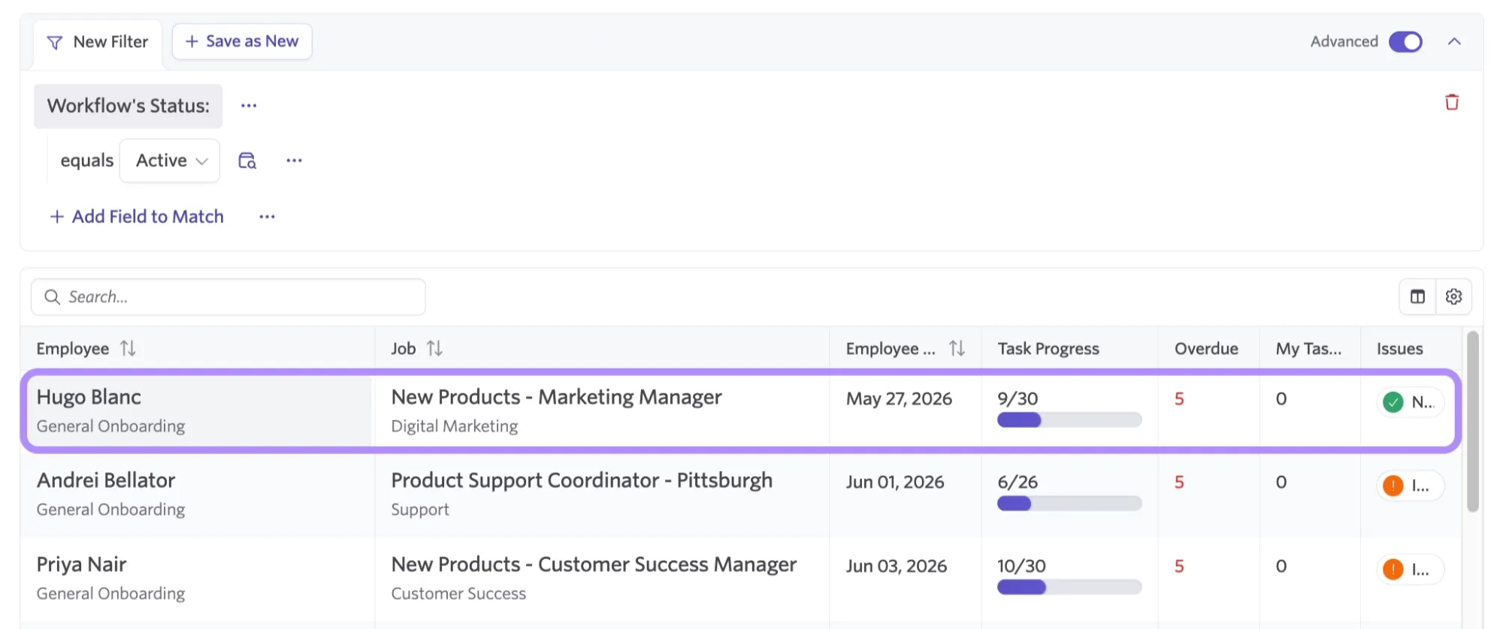
Task: Click Andrei Bellator's orange warning issues badge
Action: tap(1410, 486)
